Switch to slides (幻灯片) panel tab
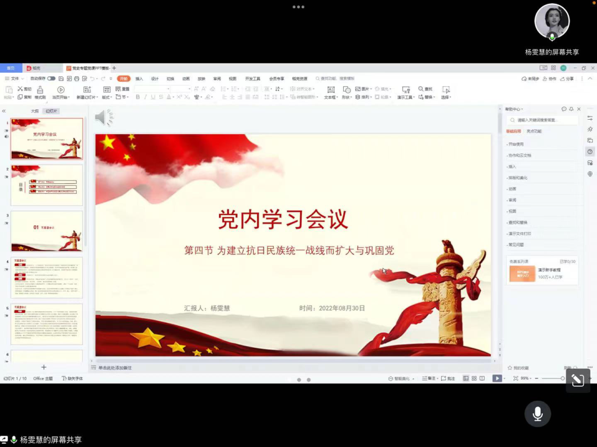The width and height of the screenshot is (597, 447). (51, 111)
